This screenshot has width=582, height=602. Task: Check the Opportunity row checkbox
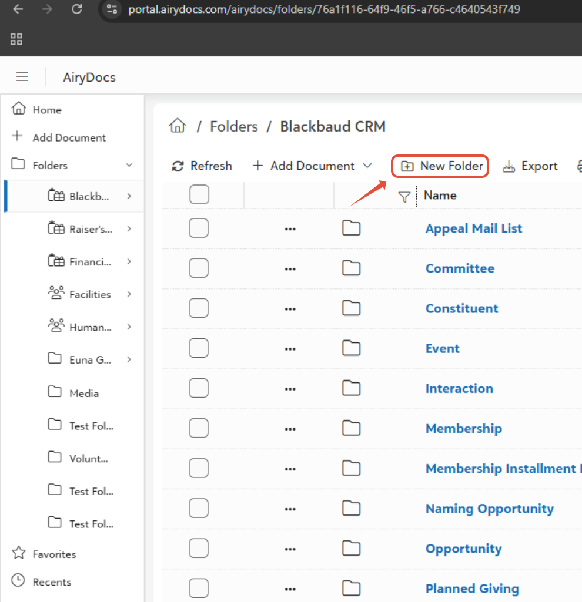point(199,548)
